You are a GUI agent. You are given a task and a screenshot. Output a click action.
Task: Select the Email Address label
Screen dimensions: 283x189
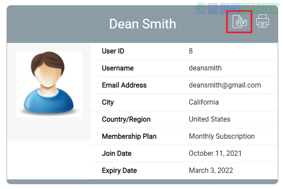pos(124,85)
